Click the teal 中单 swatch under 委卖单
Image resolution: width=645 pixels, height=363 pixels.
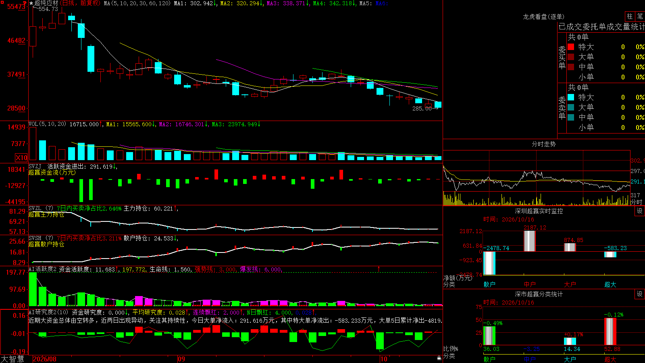571,117
